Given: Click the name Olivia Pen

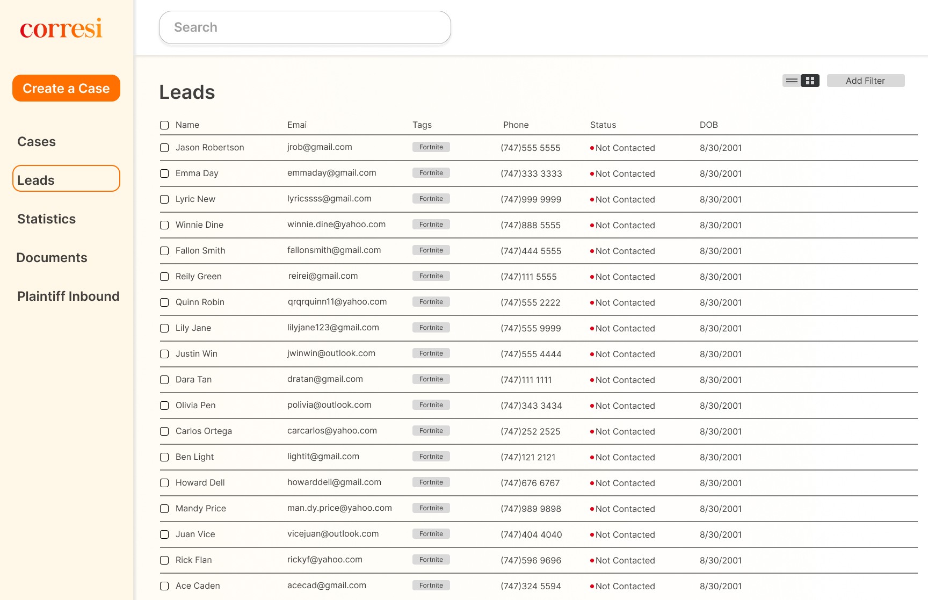Looking at the screenshot, I should coord(195,406).
